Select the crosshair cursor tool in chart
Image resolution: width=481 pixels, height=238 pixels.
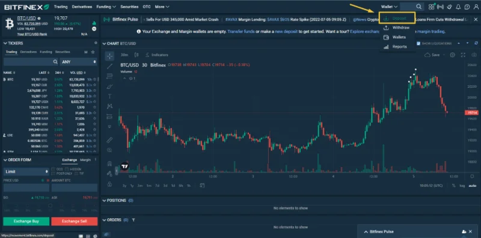pos(110,56)
